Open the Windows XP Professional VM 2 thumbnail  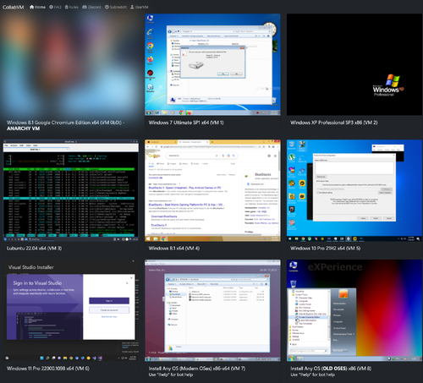[354, 64]
